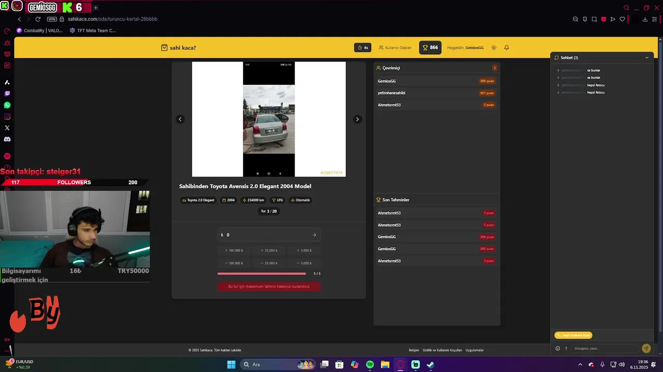Open the chat emoji picker

click(558, 348)
